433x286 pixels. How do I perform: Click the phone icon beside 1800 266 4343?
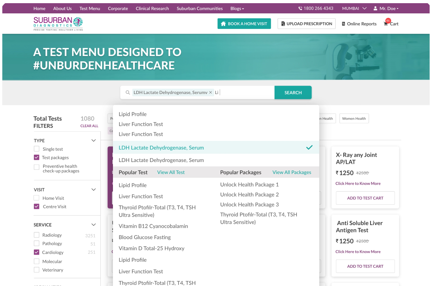(x=300, y=8)
